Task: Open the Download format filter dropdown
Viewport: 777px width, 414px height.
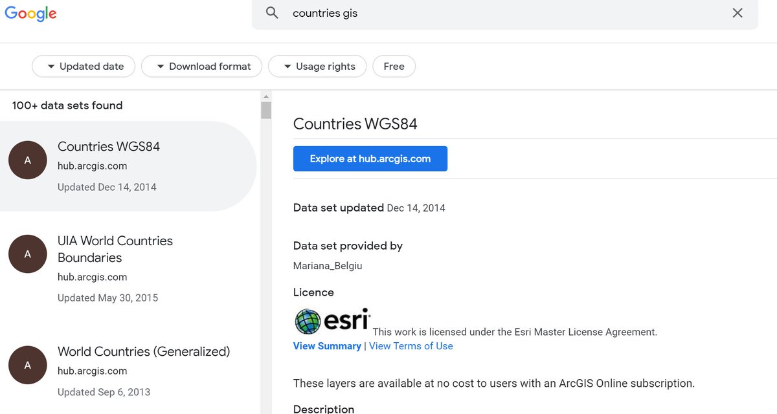Action: [201, 66]
